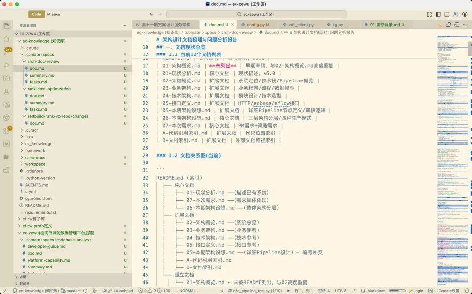This screenshot has width=472, height=294.
Task: Open Extensions view with 1 badge
Action: pyautogui.click(x=6, y=131)
